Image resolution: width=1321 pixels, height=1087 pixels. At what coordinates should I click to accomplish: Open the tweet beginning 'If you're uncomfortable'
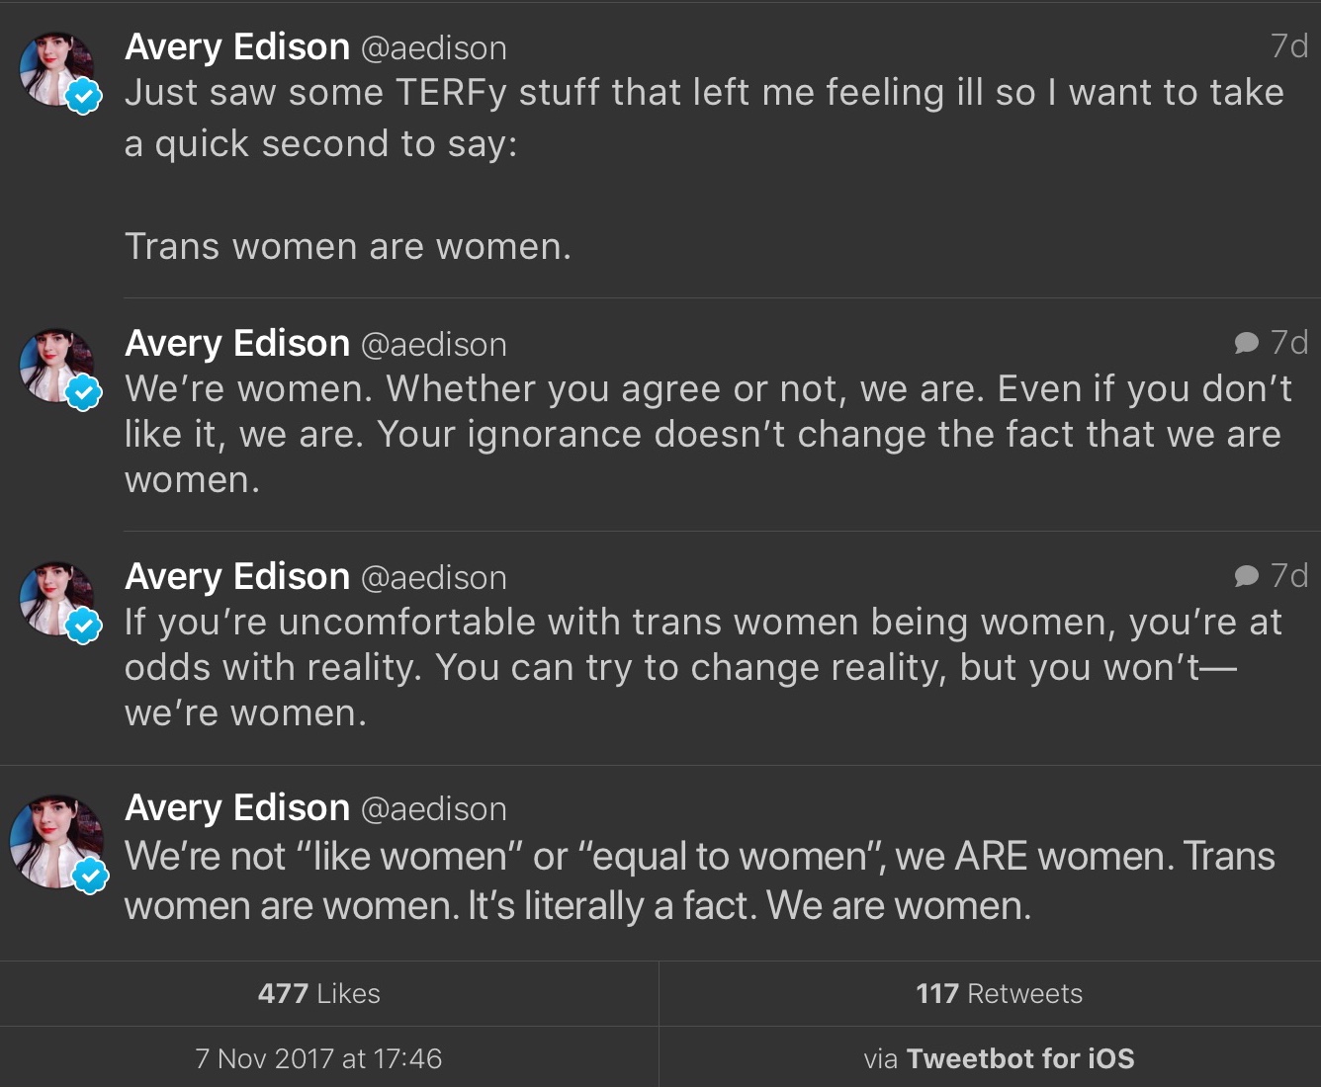point(702,667)
